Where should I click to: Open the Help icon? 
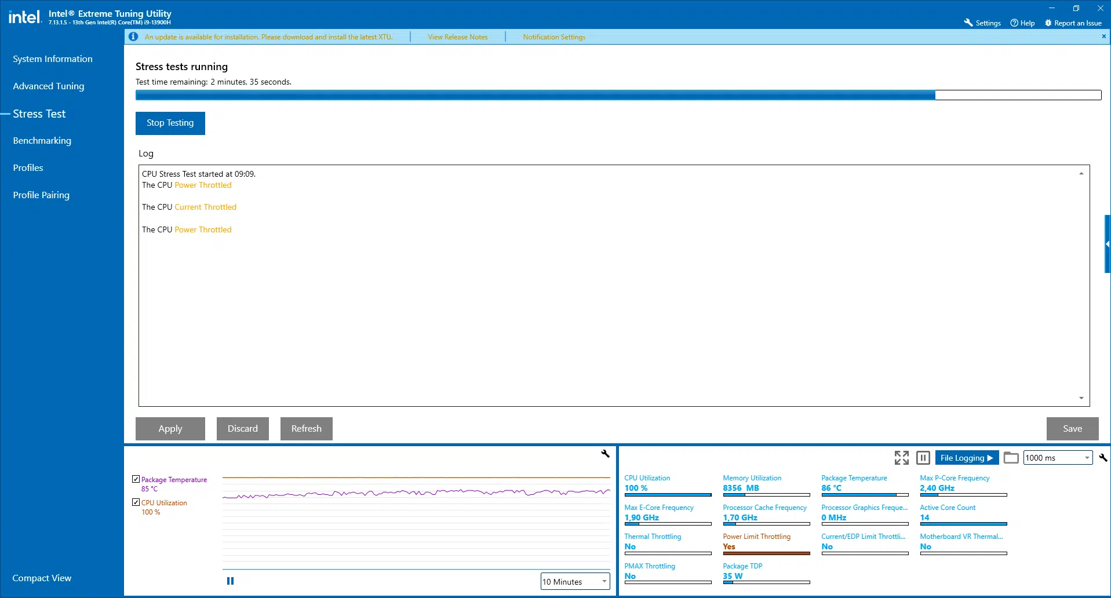coord(1014,23)
